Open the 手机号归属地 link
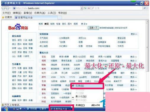The image size is (150, 112). coord(104,46)
